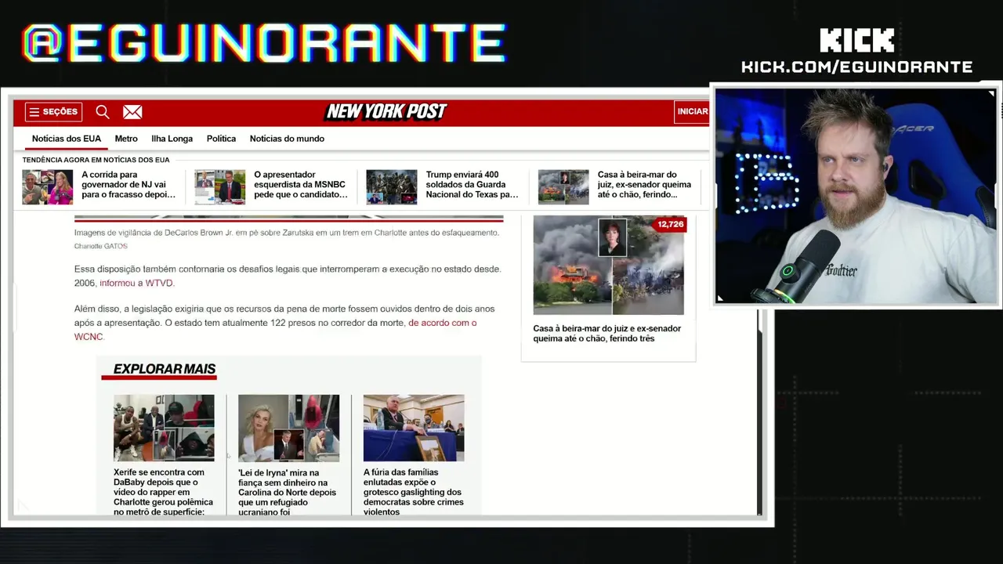Click the 'Charlotte GATOS' image credit
Image resolution: width=1003 pixels, height=564 pixels.
click(x=101, y=246)
